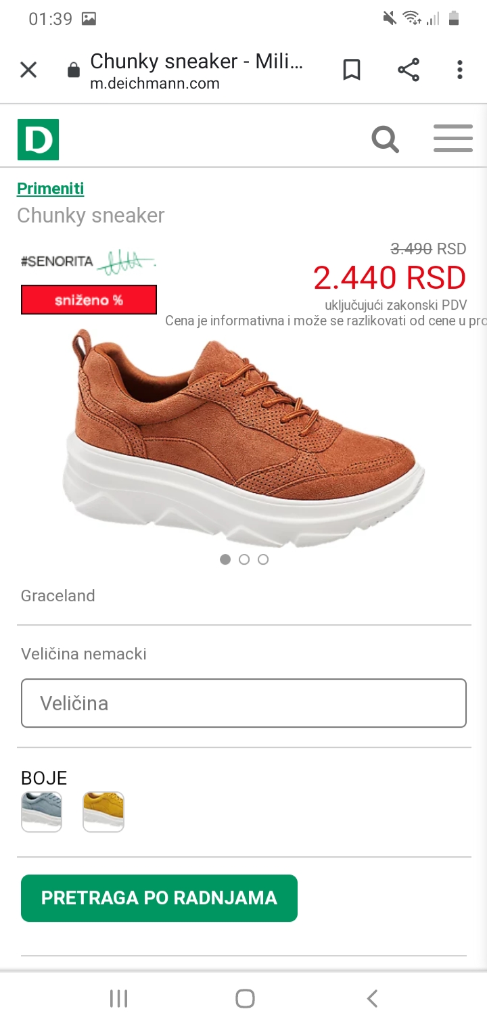The image size is (487, 1028).
Task: Select the gray-blue sneaker color
Action: [41, 812]
